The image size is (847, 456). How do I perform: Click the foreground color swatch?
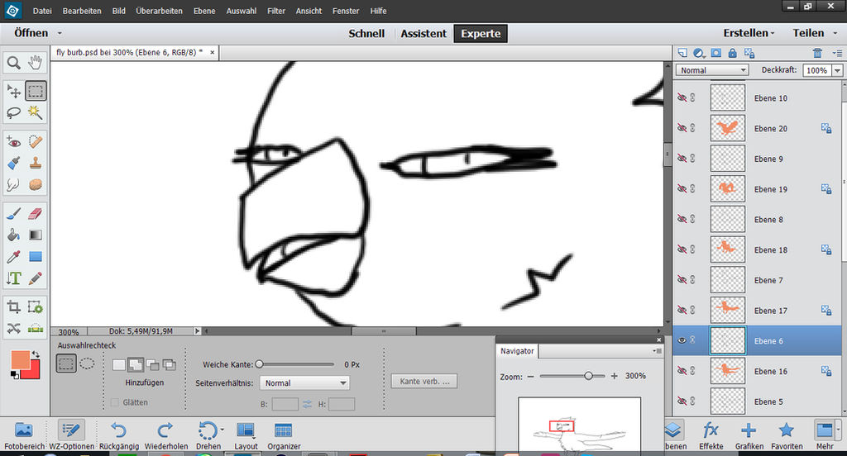tap(21, 359)
